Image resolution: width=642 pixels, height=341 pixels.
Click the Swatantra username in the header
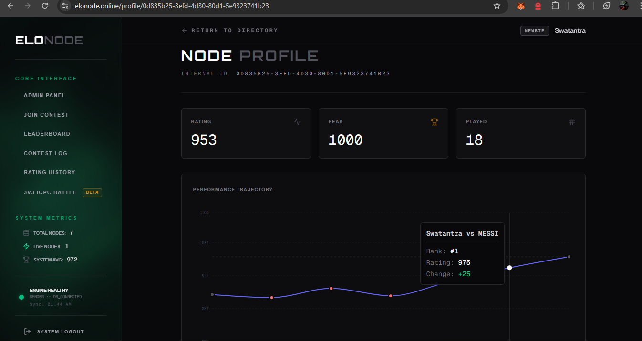(570, 30)
